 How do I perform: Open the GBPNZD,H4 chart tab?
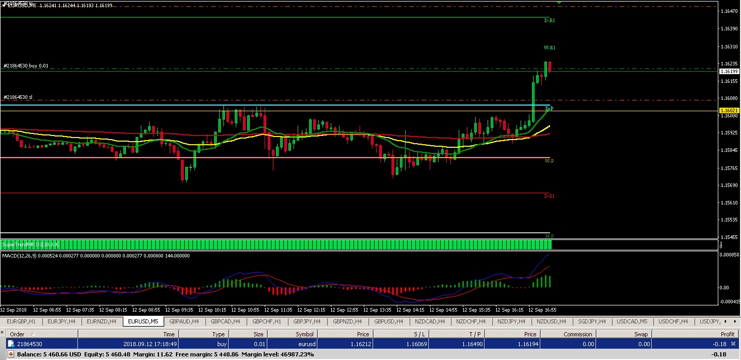pyautogui.click(x=348, y=321)
